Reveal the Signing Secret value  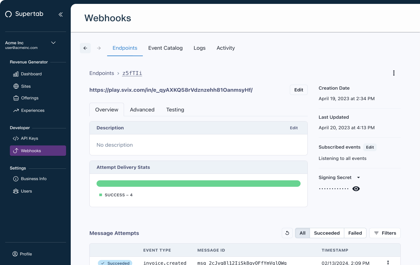click(x=356, y=189)
